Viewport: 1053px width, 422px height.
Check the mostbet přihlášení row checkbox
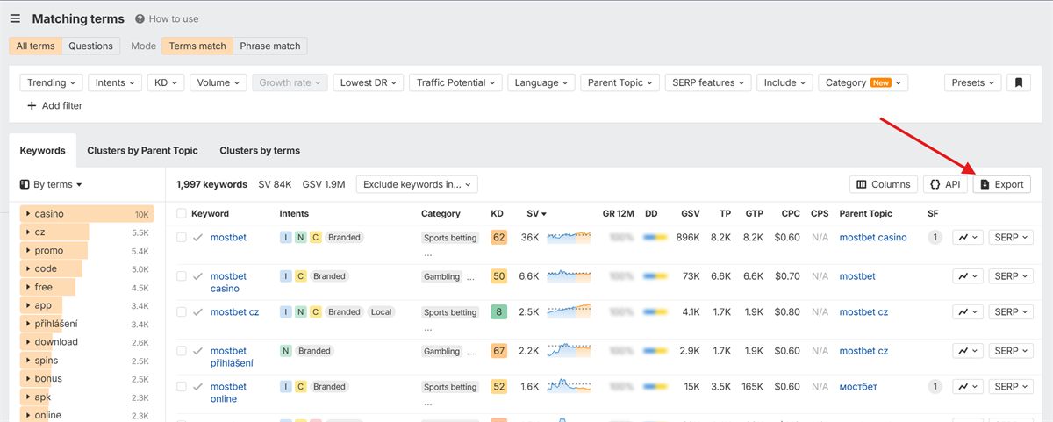pos(181,351)
